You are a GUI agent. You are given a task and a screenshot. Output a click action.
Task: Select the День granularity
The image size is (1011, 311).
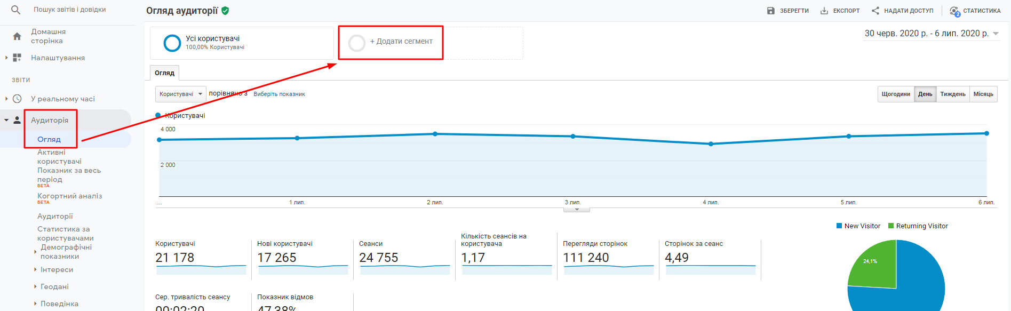pos(925,94)
